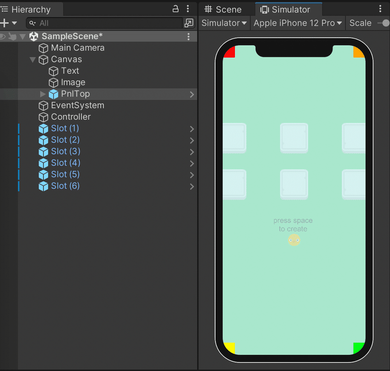
Task: Select the Main Camera cube icon
Action: [43, 48]
